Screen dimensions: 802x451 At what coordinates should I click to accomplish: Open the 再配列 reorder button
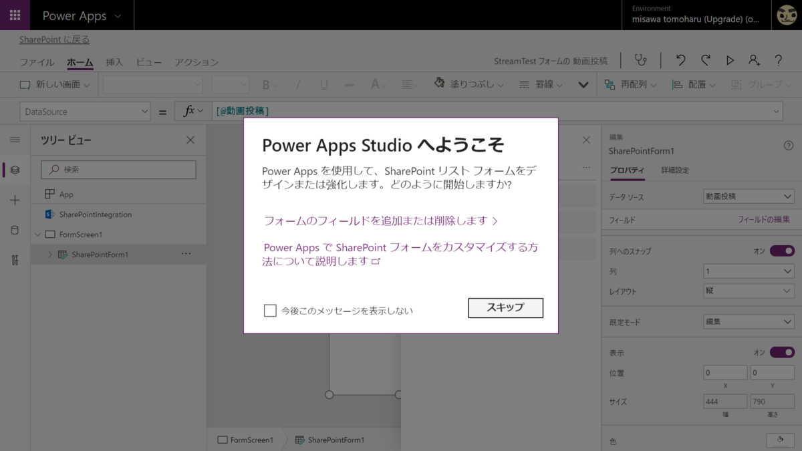pyautogui.click(x=630, y=85)
